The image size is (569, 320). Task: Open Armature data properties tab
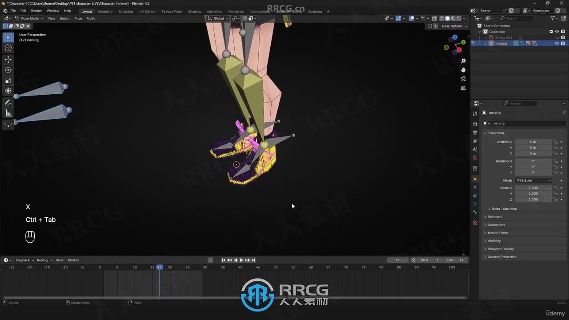(475, 204)
